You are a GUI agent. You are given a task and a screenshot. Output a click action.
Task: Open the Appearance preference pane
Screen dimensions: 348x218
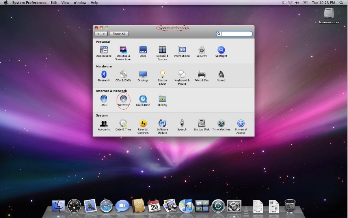[x=104, y=52]
